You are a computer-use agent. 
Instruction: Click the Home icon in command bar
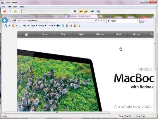(6, 26)
